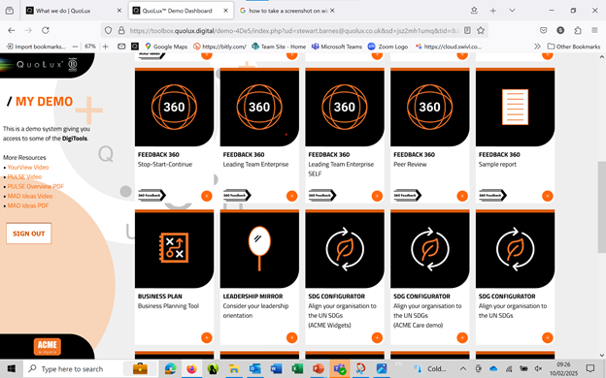
Task: Switch to the how to take a screenshot tab
Action: [286, 11]
